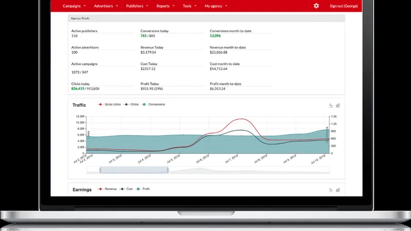Expand the Campaigns dropdown arrow

tap(85, 6)
